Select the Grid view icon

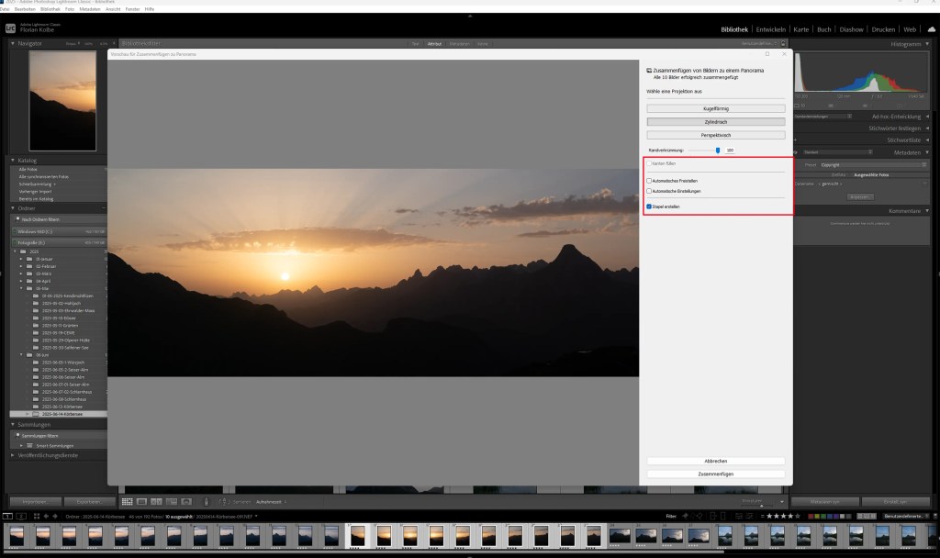(x=128, y=502)
